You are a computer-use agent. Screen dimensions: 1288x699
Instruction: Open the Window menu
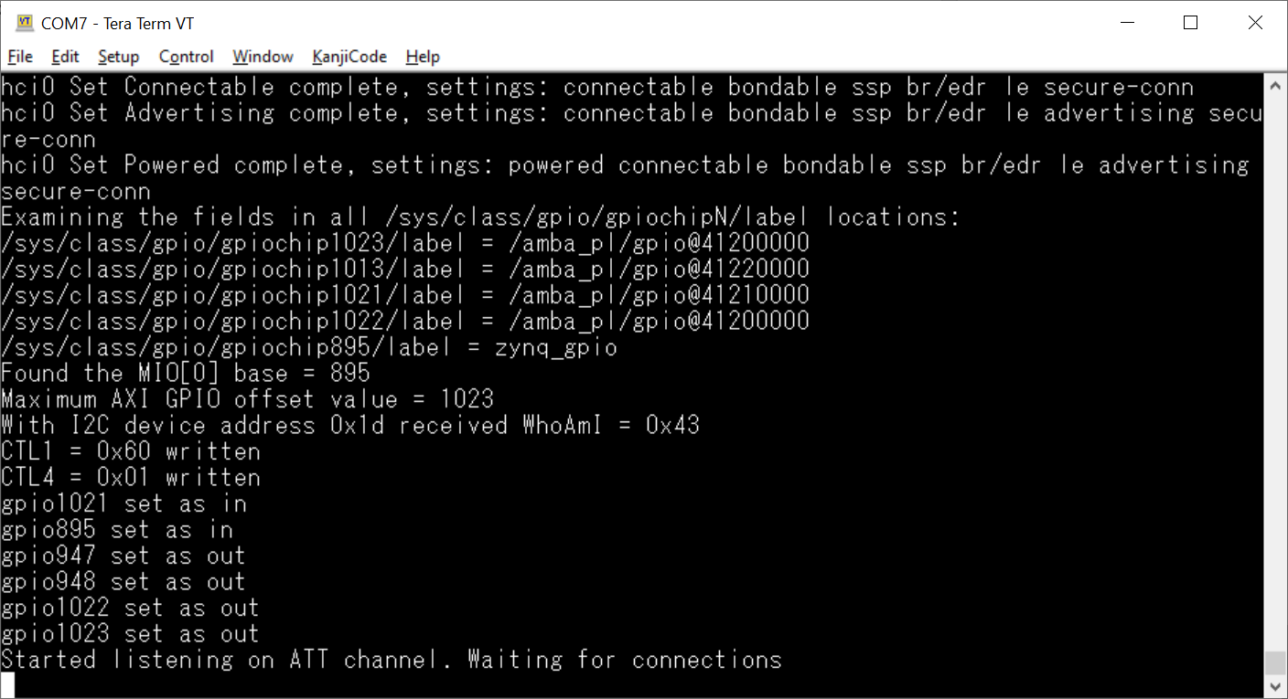point(263,57)
